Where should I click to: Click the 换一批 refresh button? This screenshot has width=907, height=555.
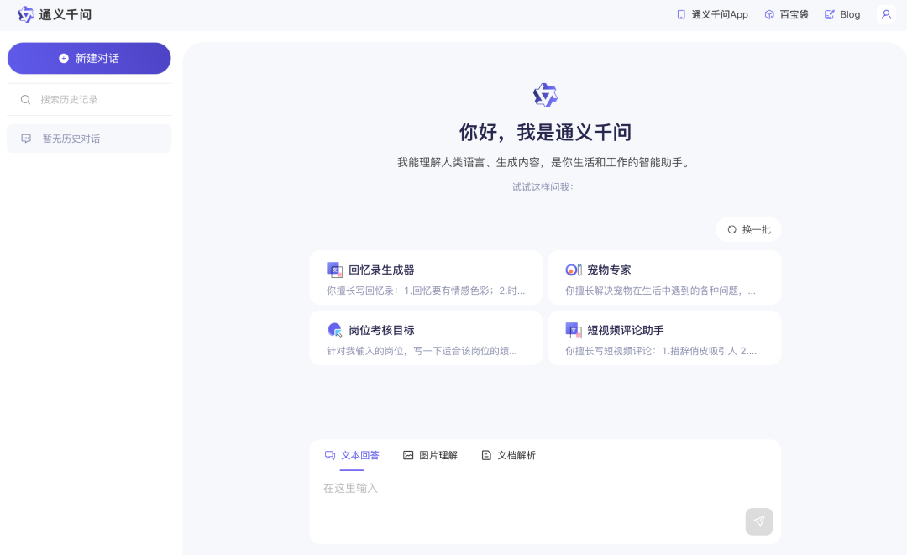click(748, 229)
